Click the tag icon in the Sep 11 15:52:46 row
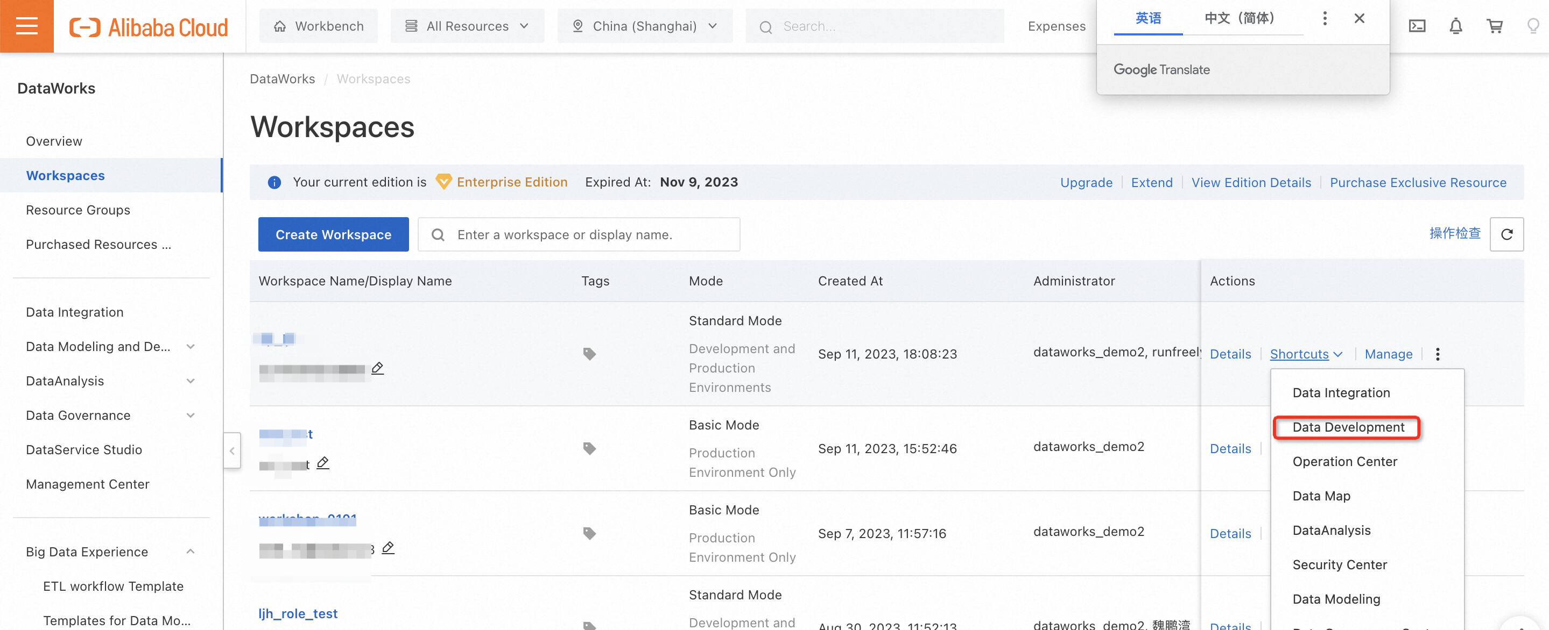 tap(589, 448)
